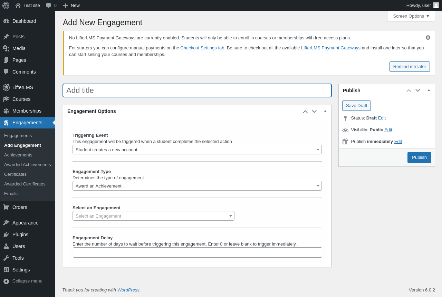Dismiss the payment gateways notice
The image size is (442, 297).
click(428, 38)
